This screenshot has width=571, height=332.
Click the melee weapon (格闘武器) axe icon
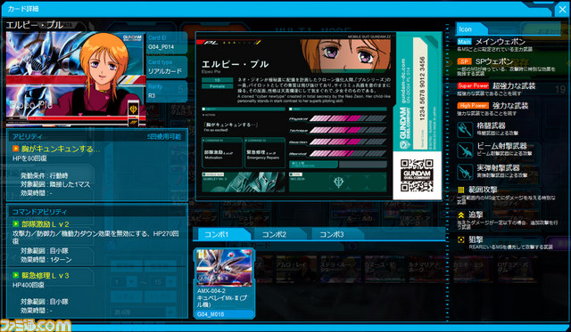coord(465,129)
